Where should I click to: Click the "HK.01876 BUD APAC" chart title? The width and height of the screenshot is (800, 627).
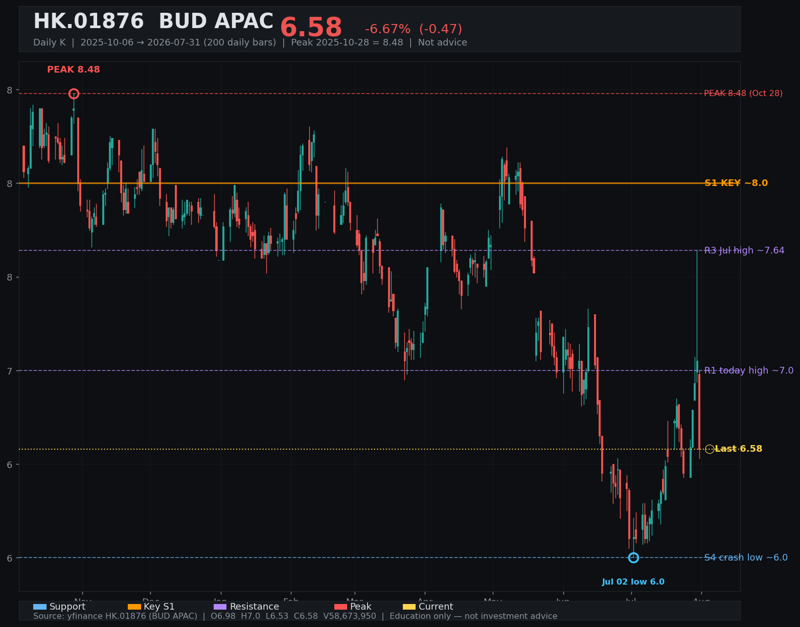click(153, 22)
